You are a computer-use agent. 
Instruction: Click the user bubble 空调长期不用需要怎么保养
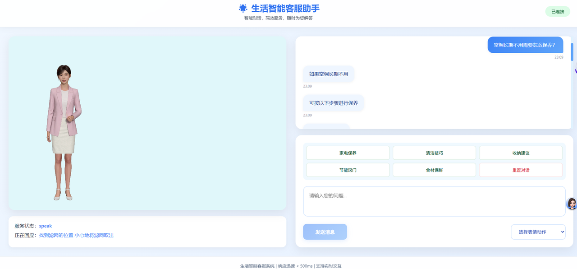(525, 45)
